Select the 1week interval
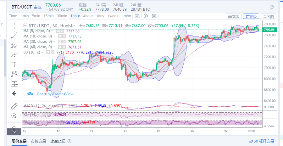This screenshot has height=146, width=283. (x=113, y=16)
